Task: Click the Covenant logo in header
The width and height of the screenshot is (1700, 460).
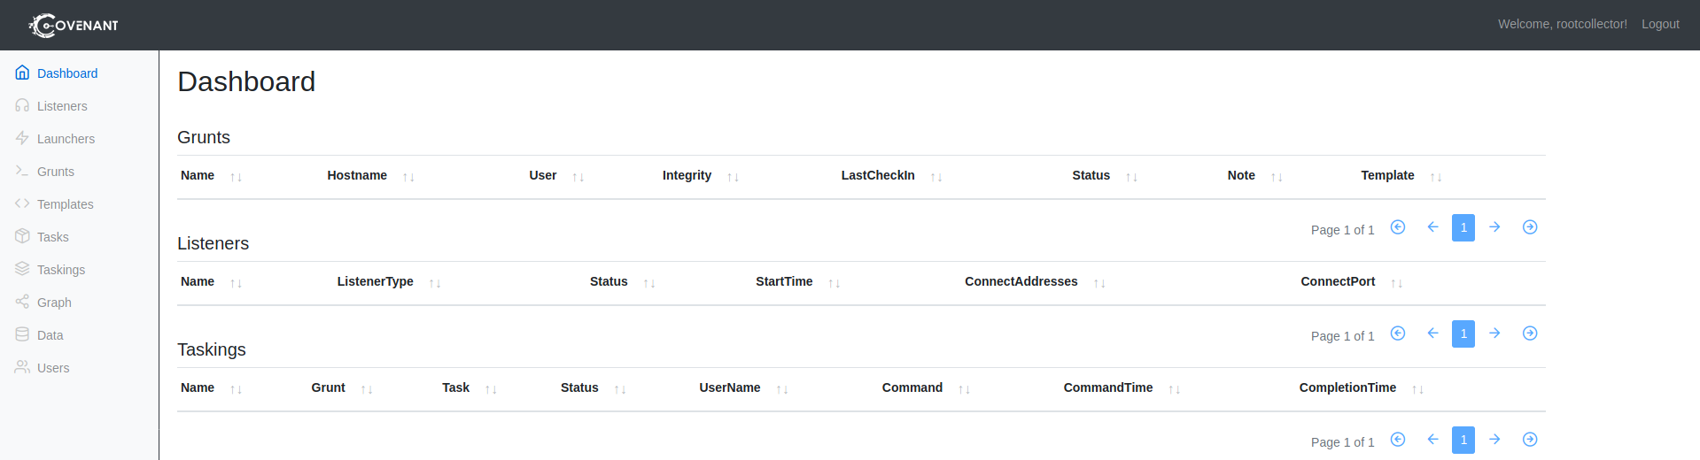Action: 74,25
